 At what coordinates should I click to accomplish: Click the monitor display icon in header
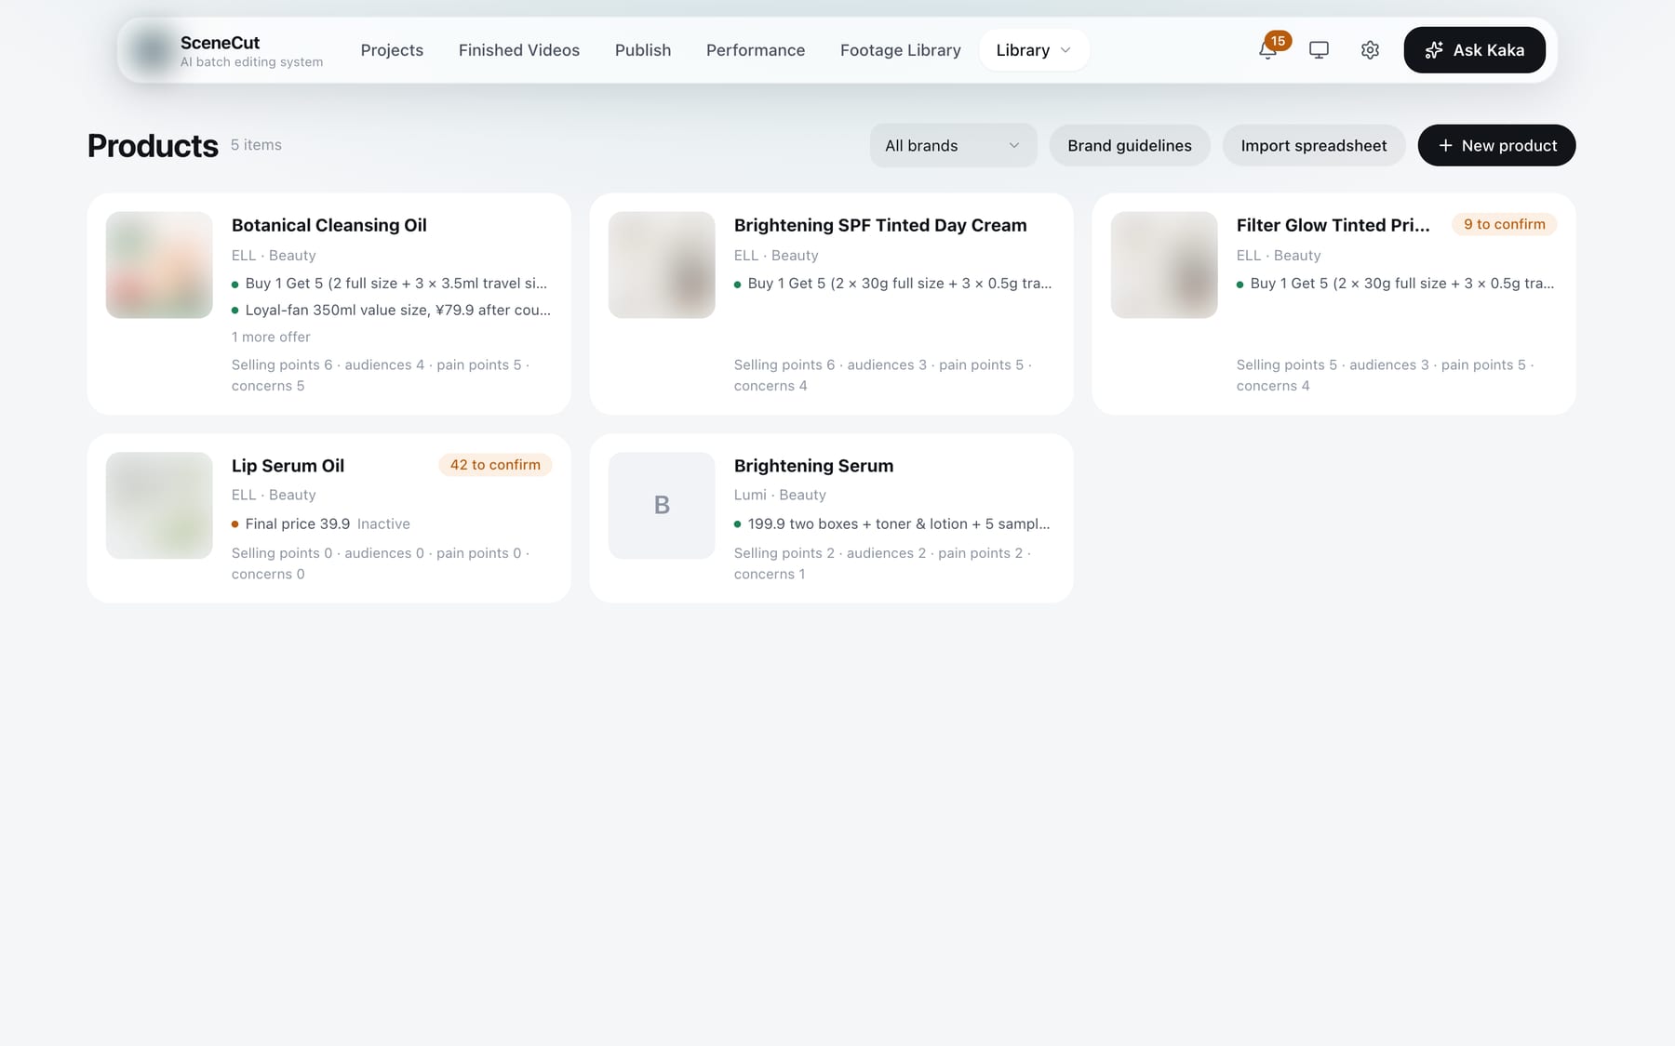[x=1319, y=50]
